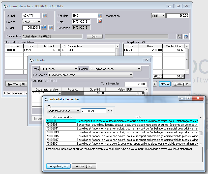Image resolution: width=208 pixels, height=174 pixels.
Task: Click Imputations comptables scrollbar up arrow
Action: 117,47
